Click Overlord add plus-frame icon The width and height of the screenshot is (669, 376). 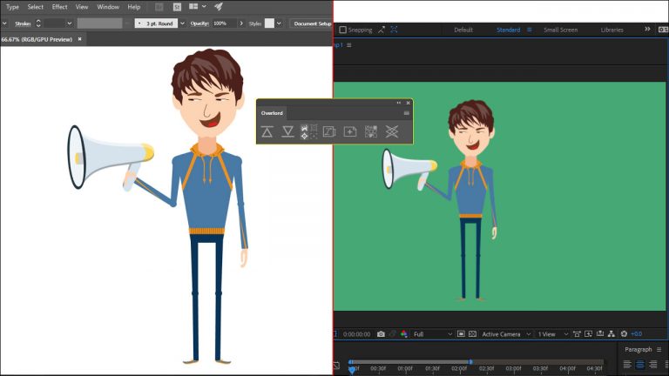pyautogui.click(x=350, y=131)
